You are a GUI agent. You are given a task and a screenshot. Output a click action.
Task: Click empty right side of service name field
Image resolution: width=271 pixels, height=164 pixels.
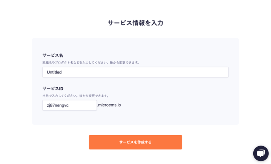[x=173, y=72]
